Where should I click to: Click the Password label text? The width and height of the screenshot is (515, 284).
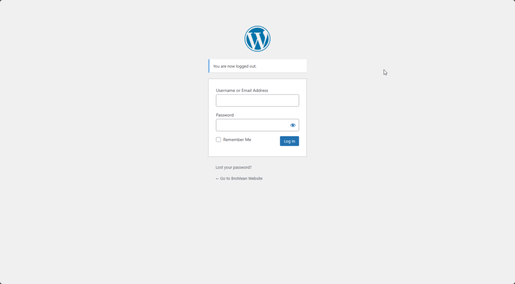(225, 115)
